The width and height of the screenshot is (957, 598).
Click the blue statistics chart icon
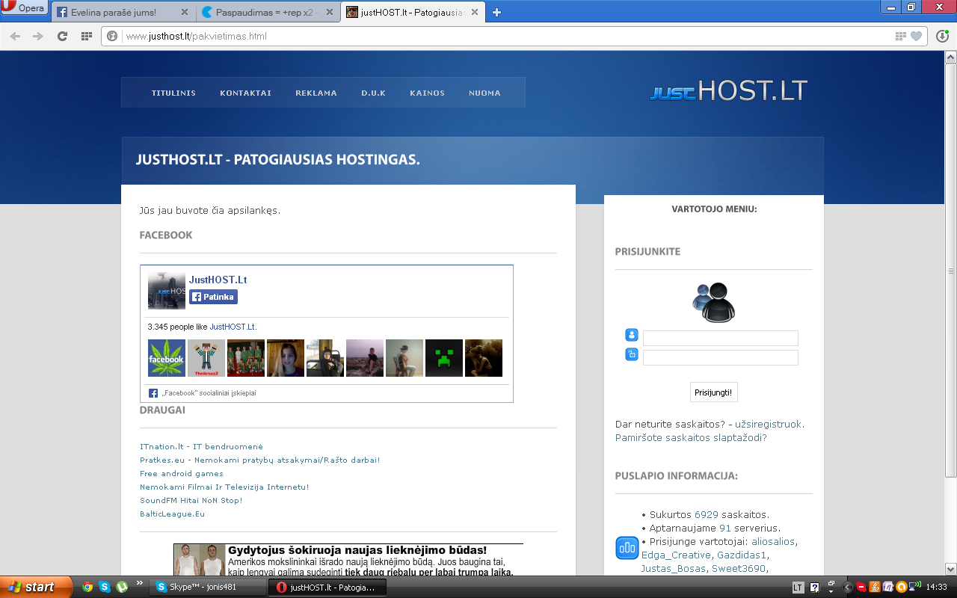[x=627, y=548]
